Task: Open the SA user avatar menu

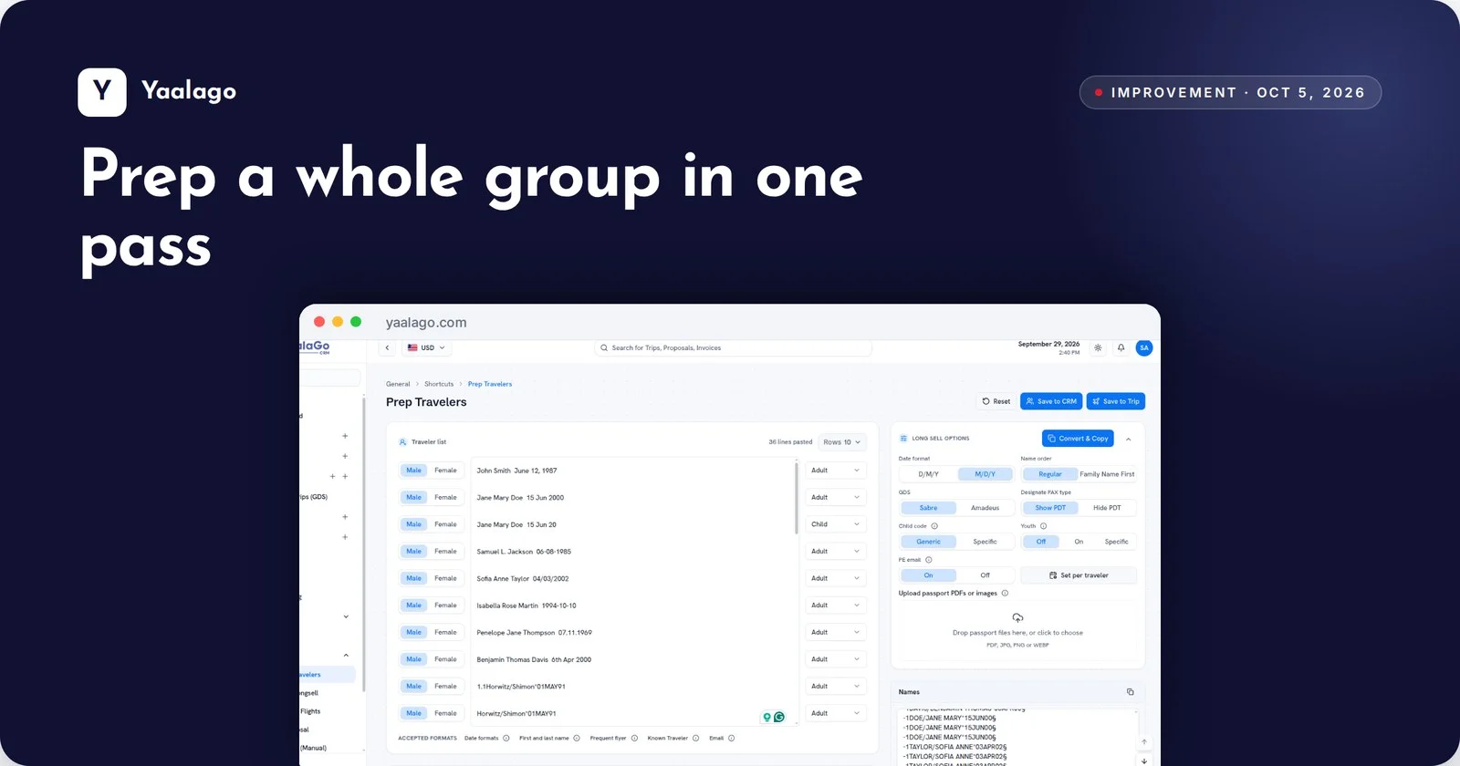Action: pyautogui.click(x=1143, y=347)
